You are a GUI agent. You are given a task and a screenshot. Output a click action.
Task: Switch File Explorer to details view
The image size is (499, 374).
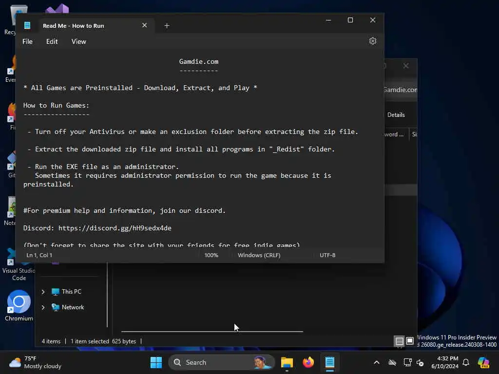[x=399, y=341]
